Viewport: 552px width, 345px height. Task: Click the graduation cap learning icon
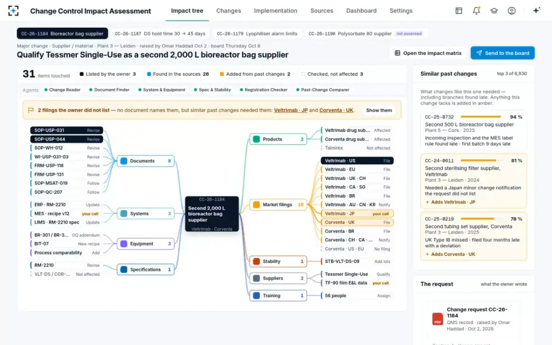[x=494, y=11]
